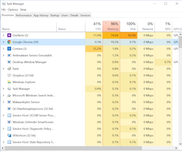Maximize the Task Manager window

(166, 4)
